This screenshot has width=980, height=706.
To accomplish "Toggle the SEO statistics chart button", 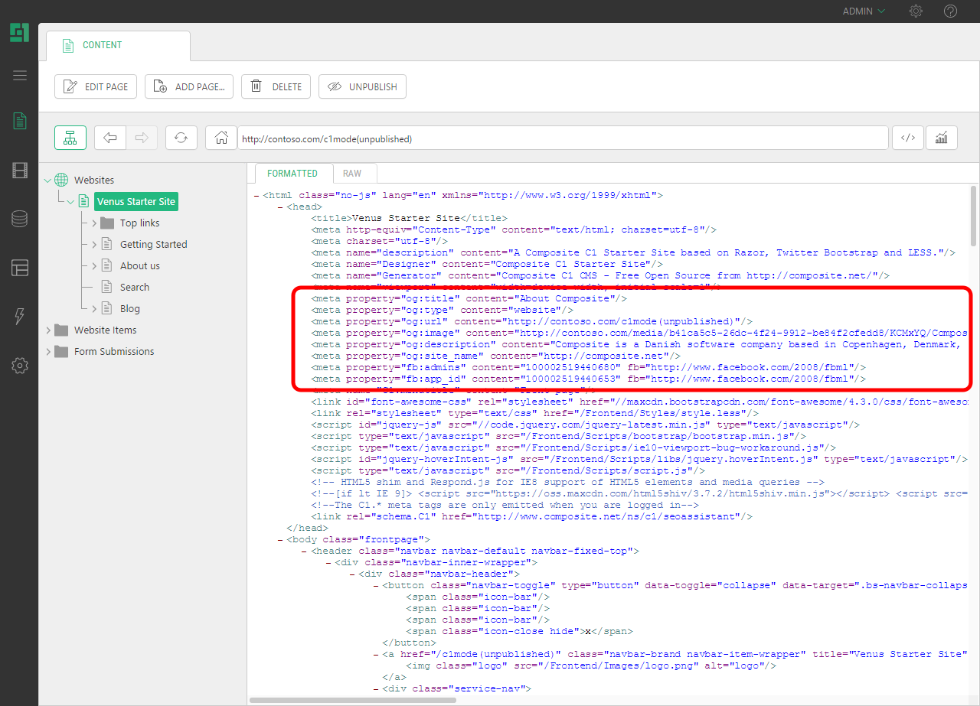I will [942, 138].
